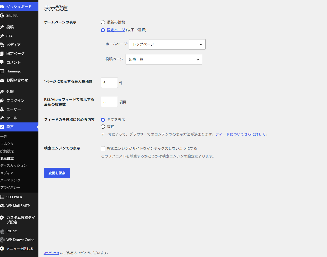Click the comment bubble icon next to コメント
This screenshot has width=327, height=257.
[2, 62]
